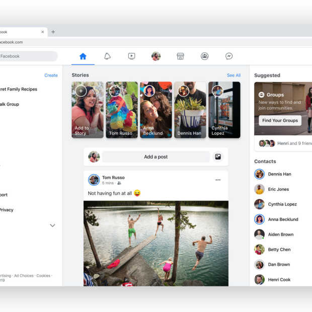Click the Create link in sidebar
The width and height of the screenshot is (312, 312).
(51, 75)
